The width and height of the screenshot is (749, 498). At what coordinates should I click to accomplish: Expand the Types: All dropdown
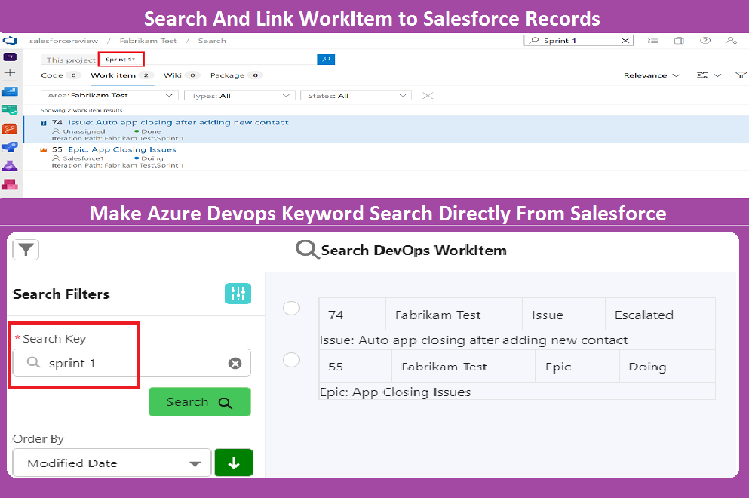click(x=238, y=95)
